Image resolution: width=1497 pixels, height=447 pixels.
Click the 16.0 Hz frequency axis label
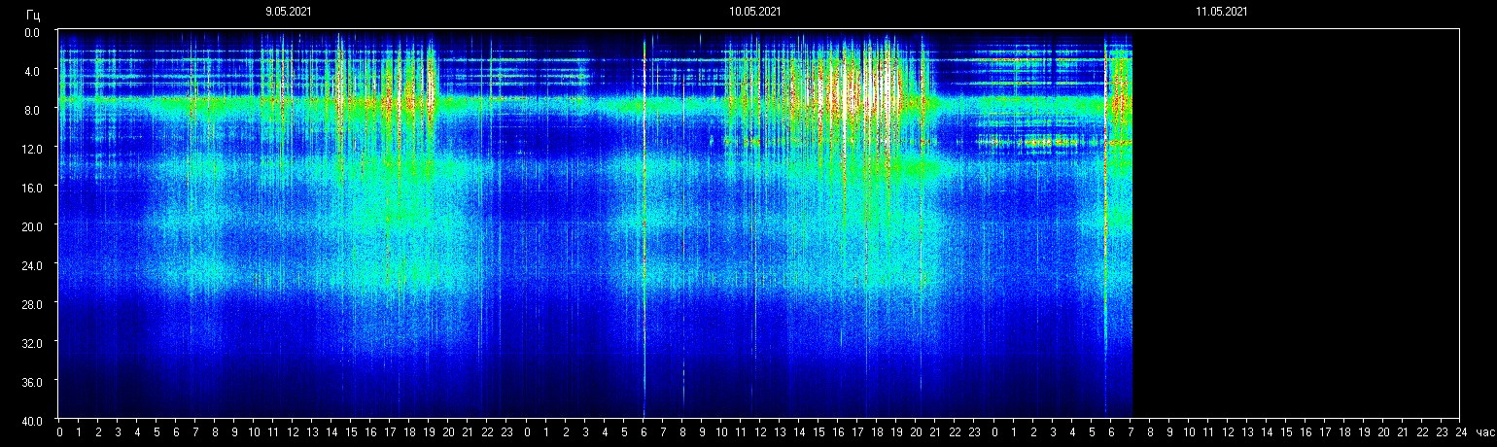tap(32, 188)
